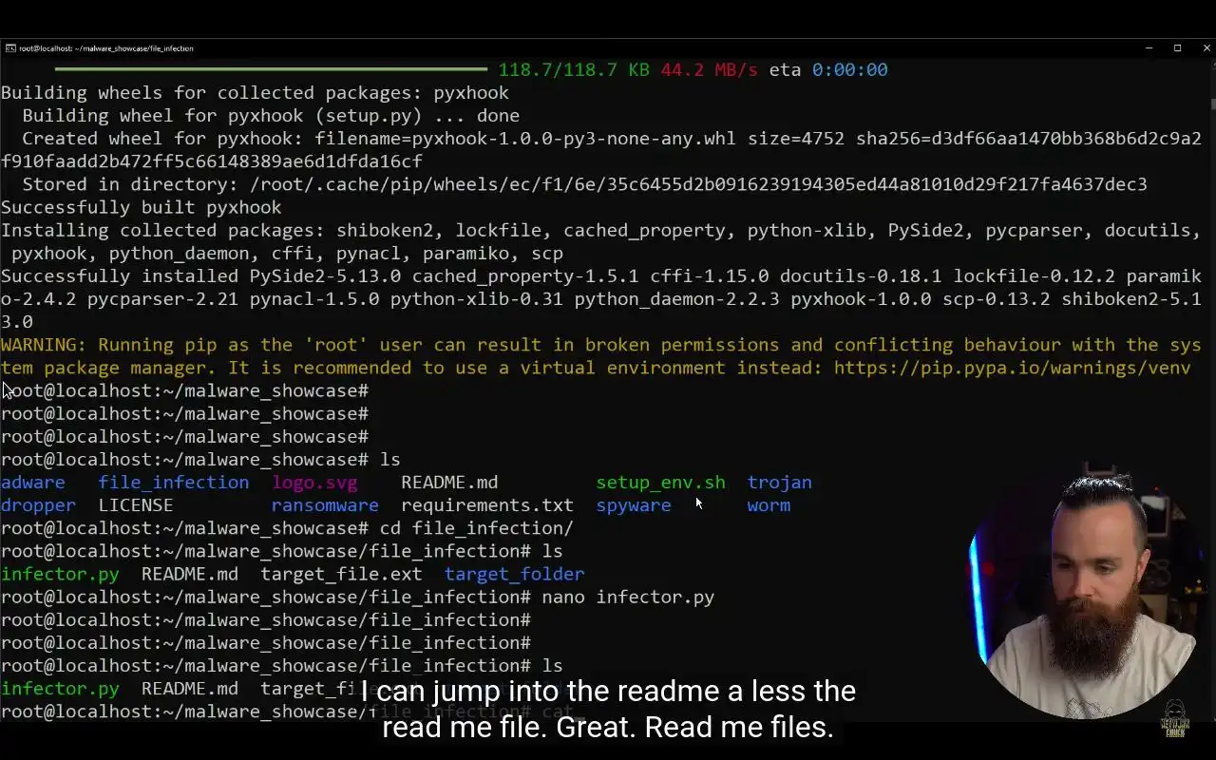Click the terminal window icon in title bar
This screenshot has height=760, width=1216.
coord(9,47)
